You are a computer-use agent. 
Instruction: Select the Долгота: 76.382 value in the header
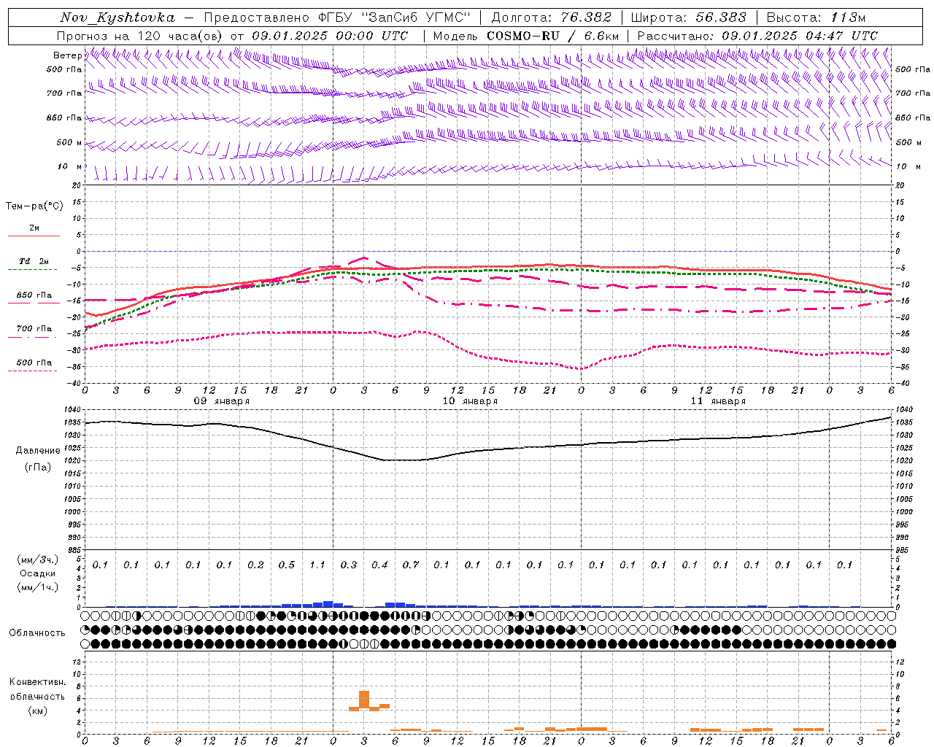[x=552, y=18]
